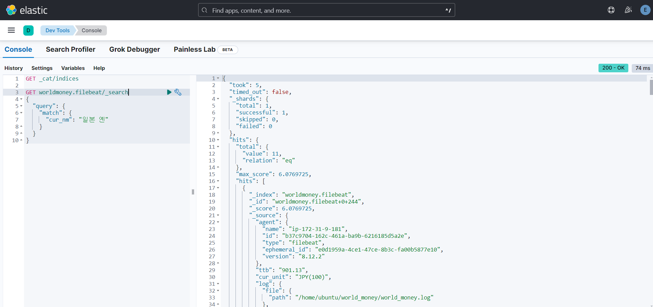This screenshot has height=307, width=653.
Task: Collapse _shards block in response line 4
Action: point(218,99)
